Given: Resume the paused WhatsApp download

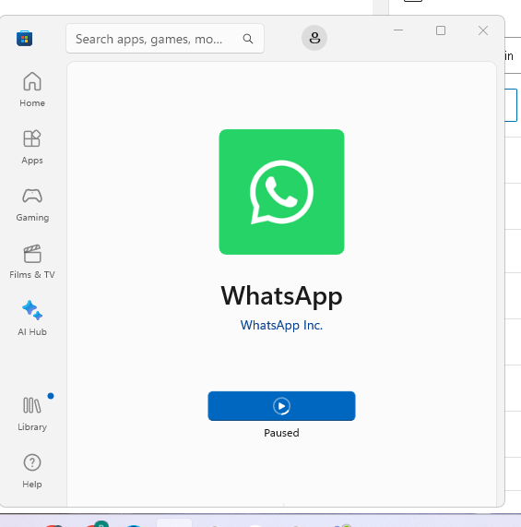Looking at the screenshot, I should [281, 406].
